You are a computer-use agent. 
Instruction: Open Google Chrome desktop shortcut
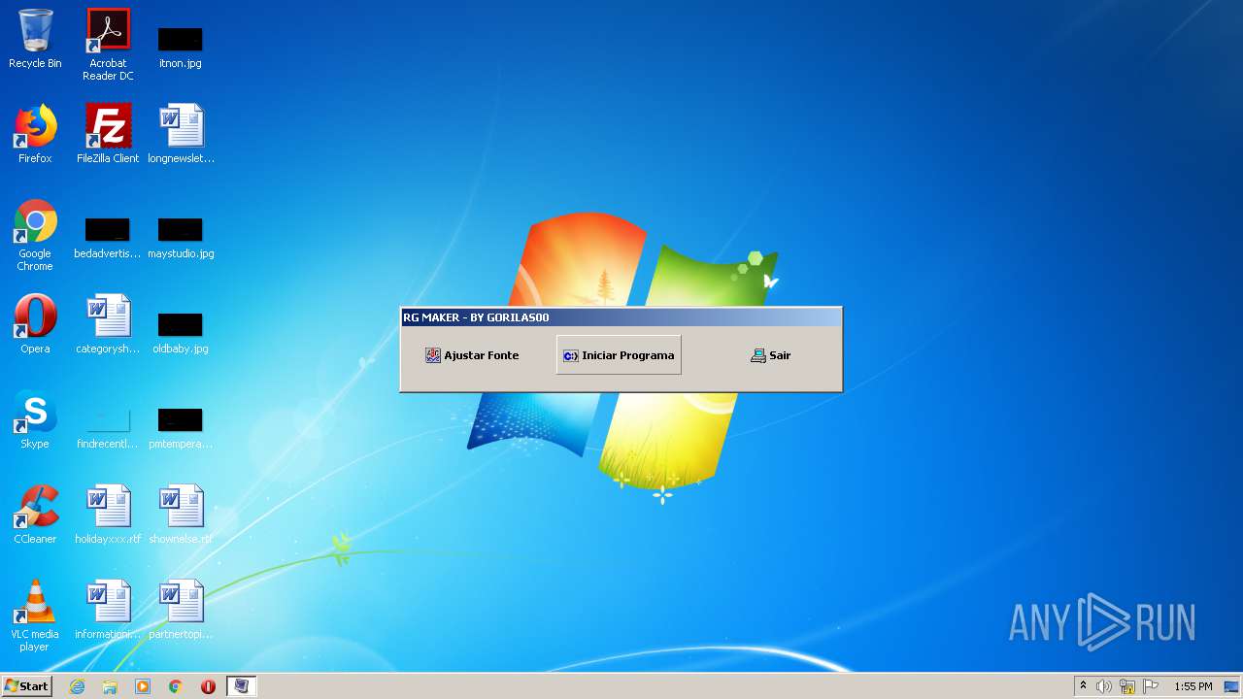pos(35,235)
